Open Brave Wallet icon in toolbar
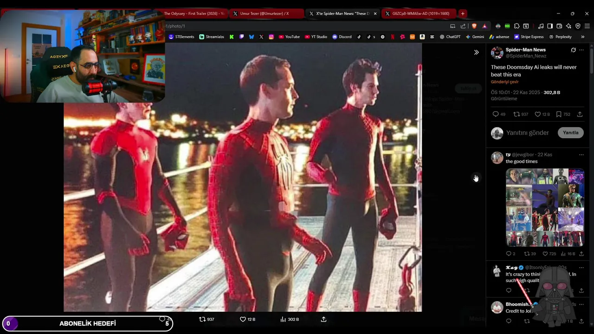This screenshot has width=594, height=334. 559,26
